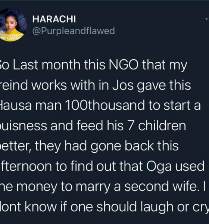The image size is (209, 224).
Task: Open the more options dots on tweet
Action: coord(207,19)
